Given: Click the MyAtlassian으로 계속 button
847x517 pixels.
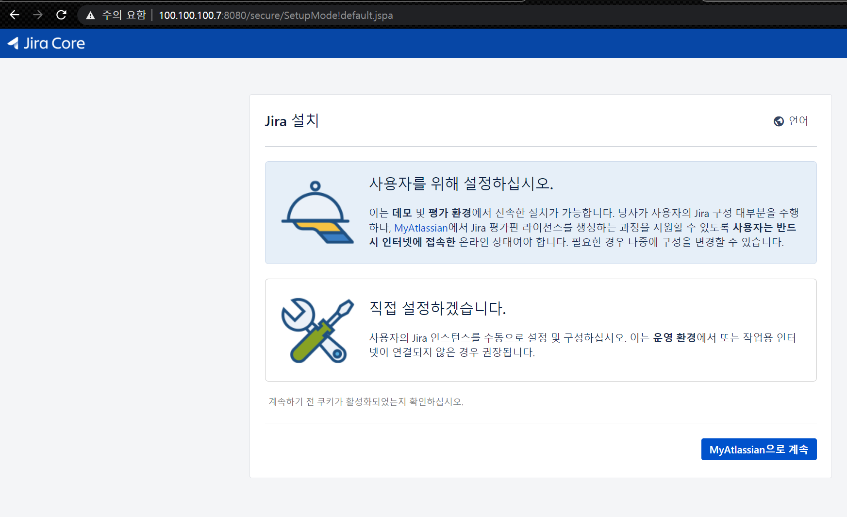Looking at the screenshot, I should coord(759,450).
